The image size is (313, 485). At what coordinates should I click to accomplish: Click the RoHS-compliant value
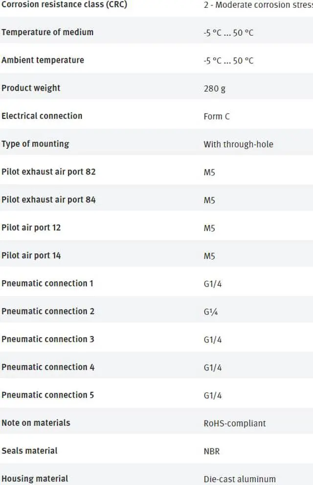[x=235, y=423]
